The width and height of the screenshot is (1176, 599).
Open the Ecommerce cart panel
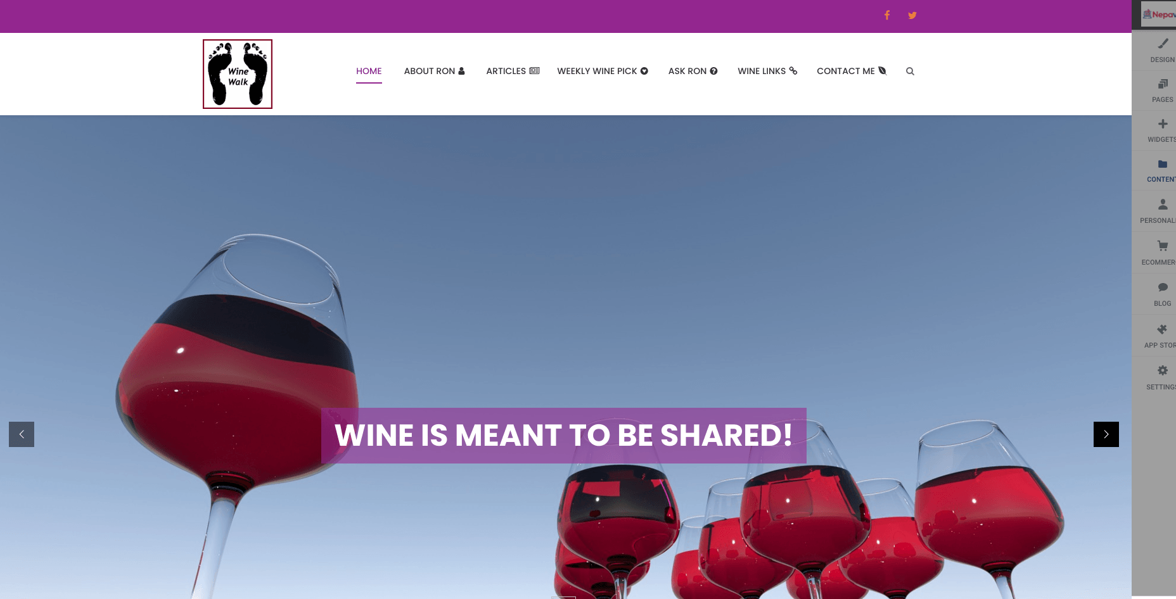coord(1162,252)
